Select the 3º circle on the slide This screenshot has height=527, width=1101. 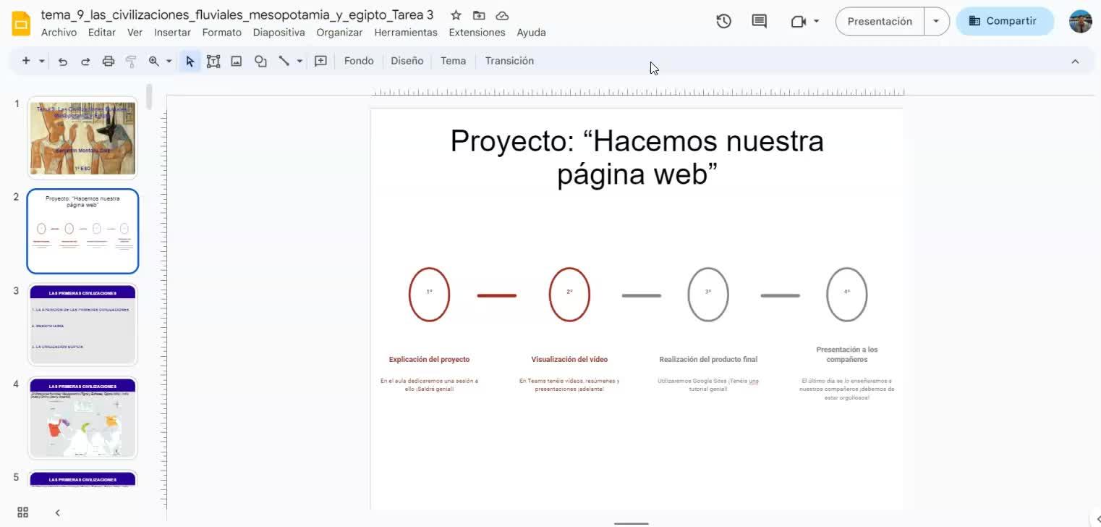pyautogui.click(x=708, y=294)
